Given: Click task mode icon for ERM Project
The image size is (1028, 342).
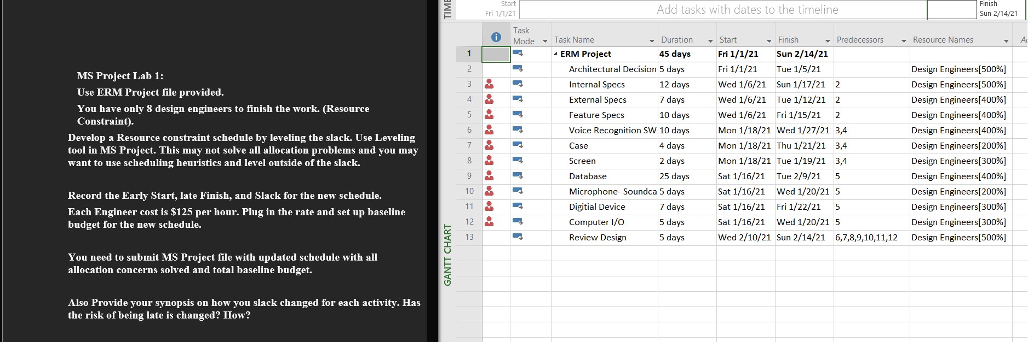Looking at the screenshot, I should click(518, 54).
